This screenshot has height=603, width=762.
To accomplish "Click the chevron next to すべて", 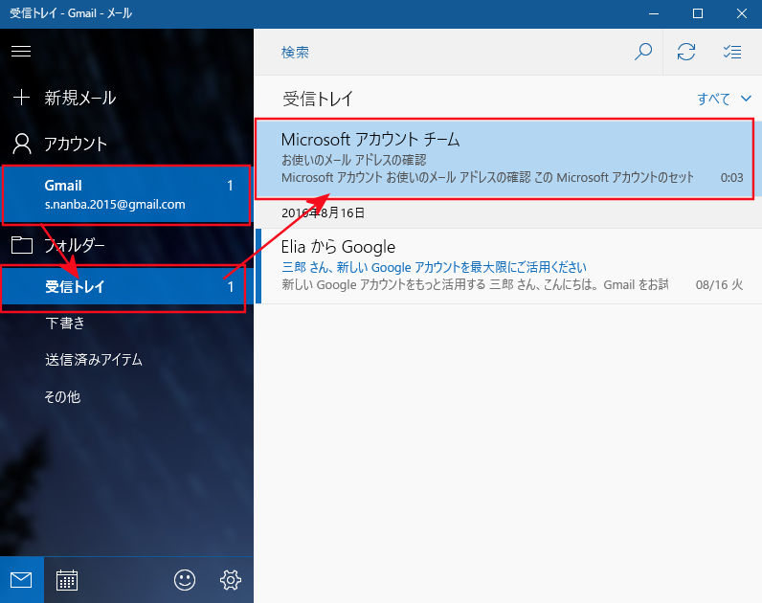I will pos(746,99).
